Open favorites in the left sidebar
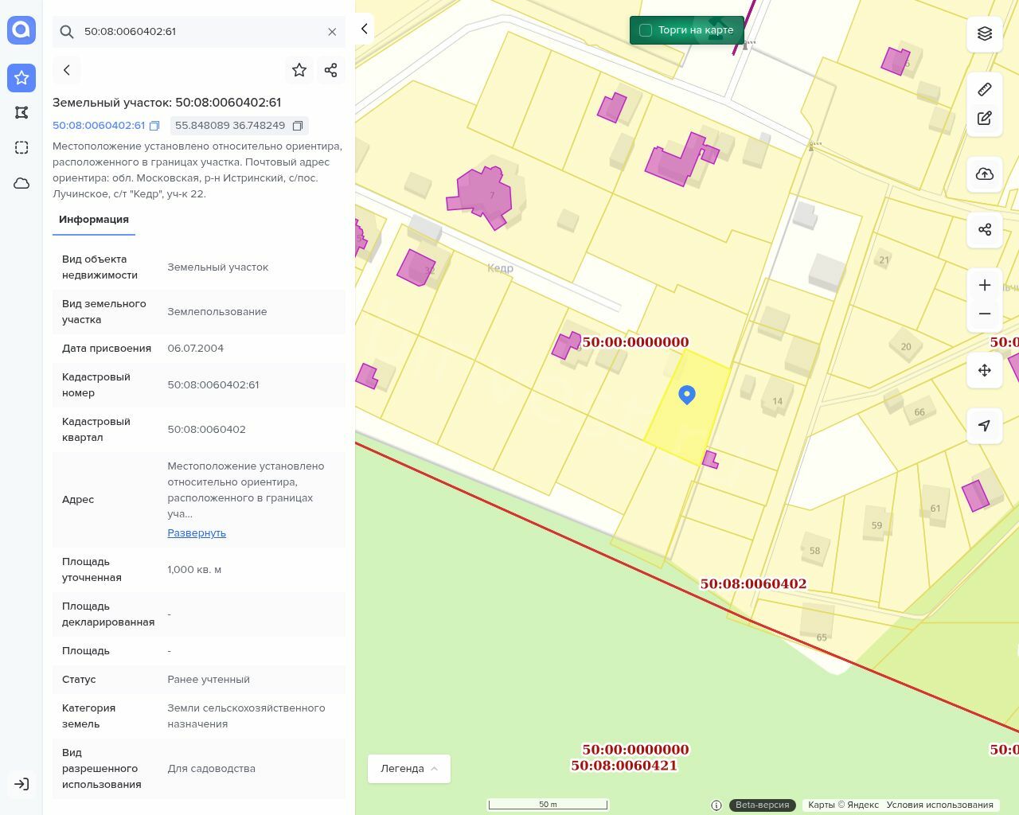This screenshot has width=1019, height=815. [21, 77]
